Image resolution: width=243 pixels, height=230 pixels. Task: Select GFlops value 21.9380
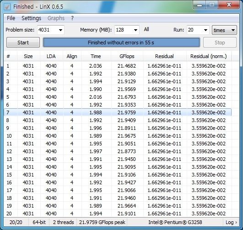coord(127,74)
